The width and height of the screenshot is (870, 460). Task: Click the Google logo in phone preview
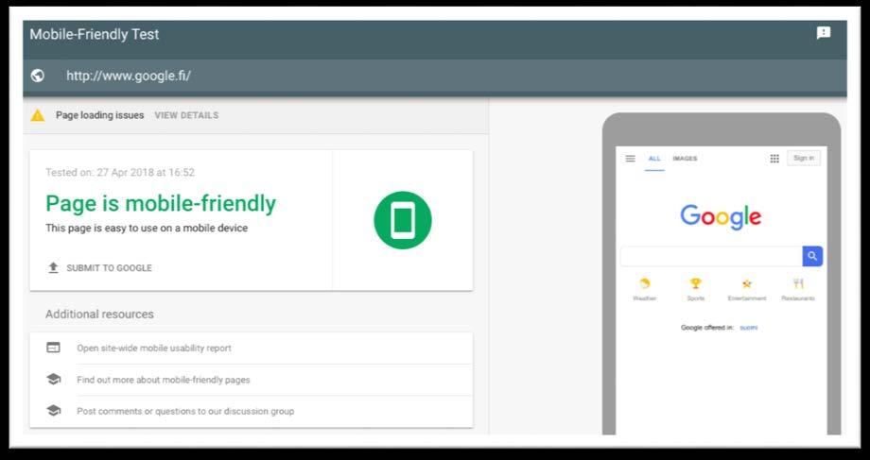[x=721, y=216]
